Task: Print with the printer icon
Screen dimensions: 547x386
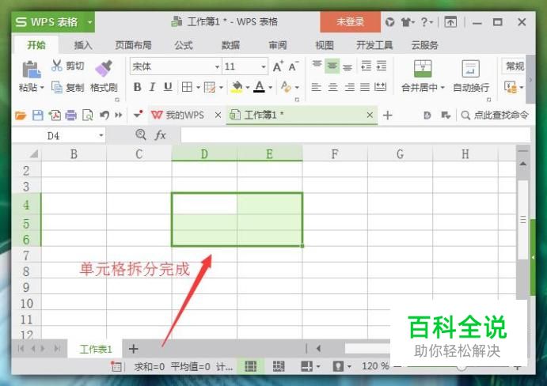Action: click(x=70, y=115)
